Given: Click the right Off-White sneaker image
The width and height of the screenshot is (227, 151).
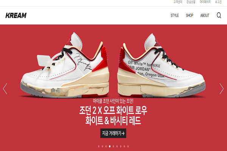Looking at the screenshot, I should click(161, 65).
